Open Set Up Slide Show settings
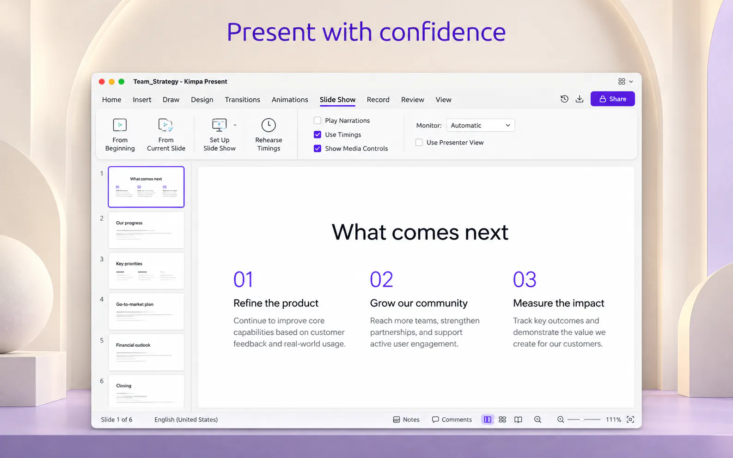Image resolution: width=733 pixels, height=458 pixels. pos(219,135)
